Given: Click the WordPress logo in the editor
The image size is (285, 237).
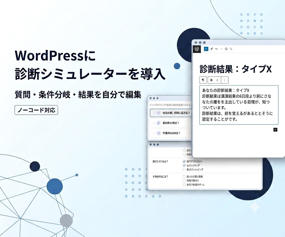Looking at the screenshot, I should [197, 49].
